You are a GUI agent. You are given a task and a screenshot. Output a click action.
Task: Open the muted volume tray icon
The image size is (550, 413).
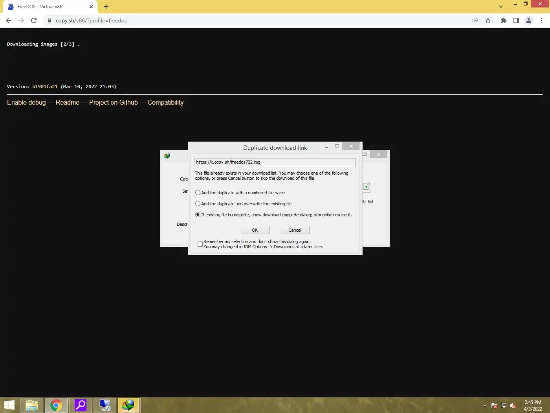513,406
